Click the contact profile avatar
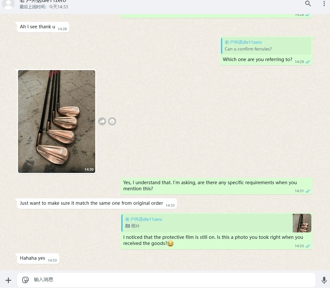 8,4
